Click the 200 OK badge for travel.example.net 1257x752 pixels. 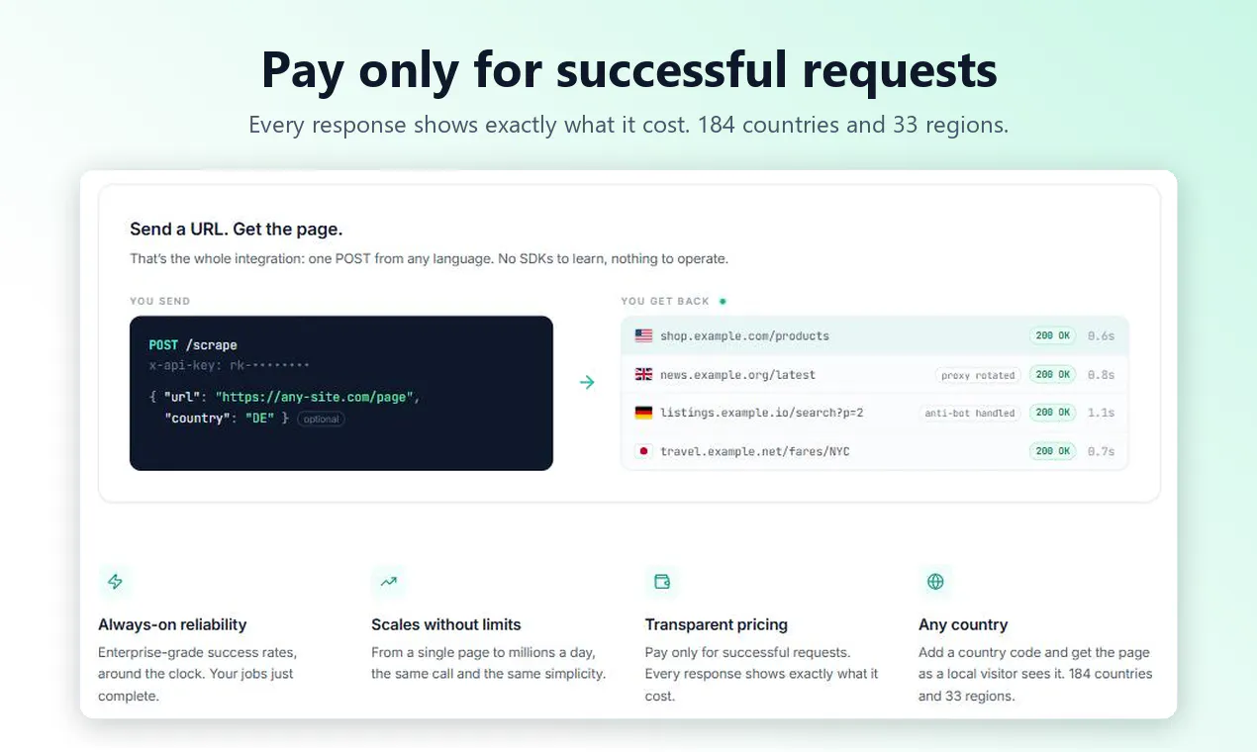(1052, 451)
